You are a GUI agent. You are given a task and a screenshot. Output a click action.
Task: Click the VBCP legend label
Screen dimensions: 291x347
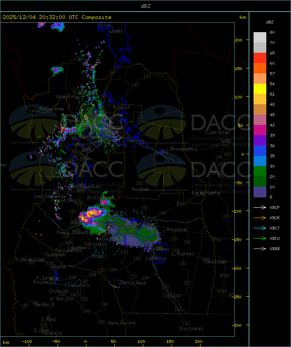275,208
